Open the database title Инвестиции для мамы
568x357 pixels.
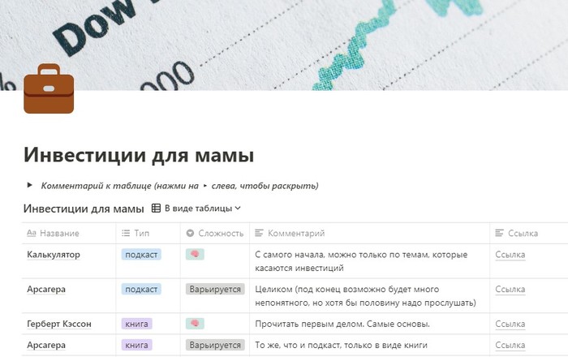[x=84, y=209]
